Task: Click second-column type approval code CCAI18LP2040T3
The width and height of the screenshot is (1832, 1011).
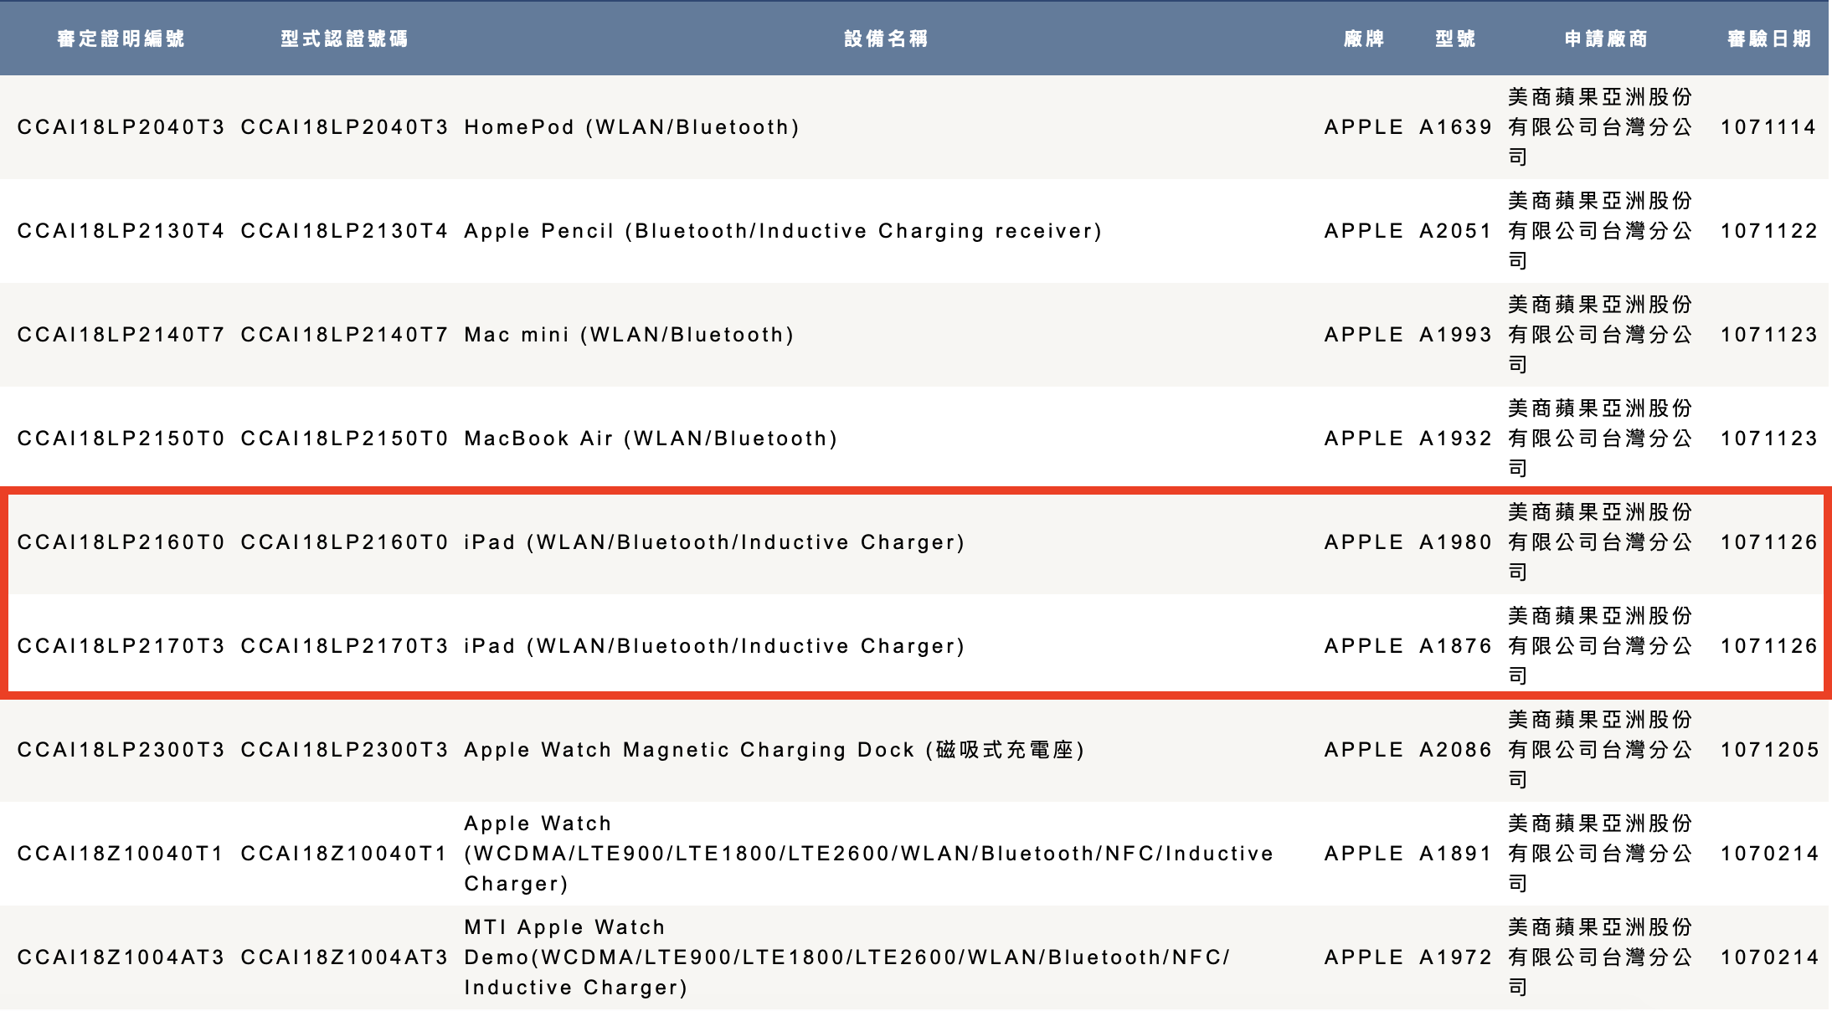Action: click(x=344, y=127)
